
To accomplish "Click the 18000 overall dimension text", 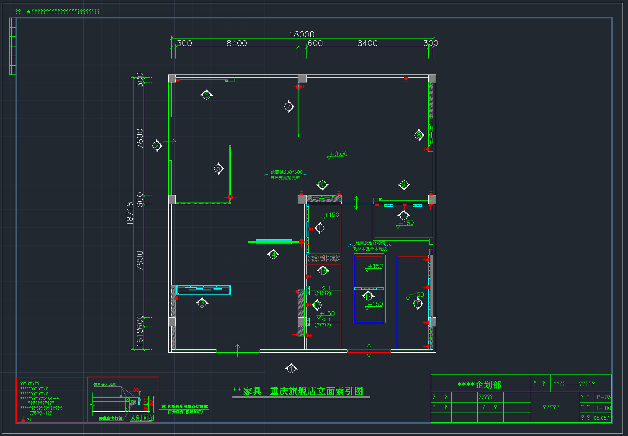I will (302, 34).
